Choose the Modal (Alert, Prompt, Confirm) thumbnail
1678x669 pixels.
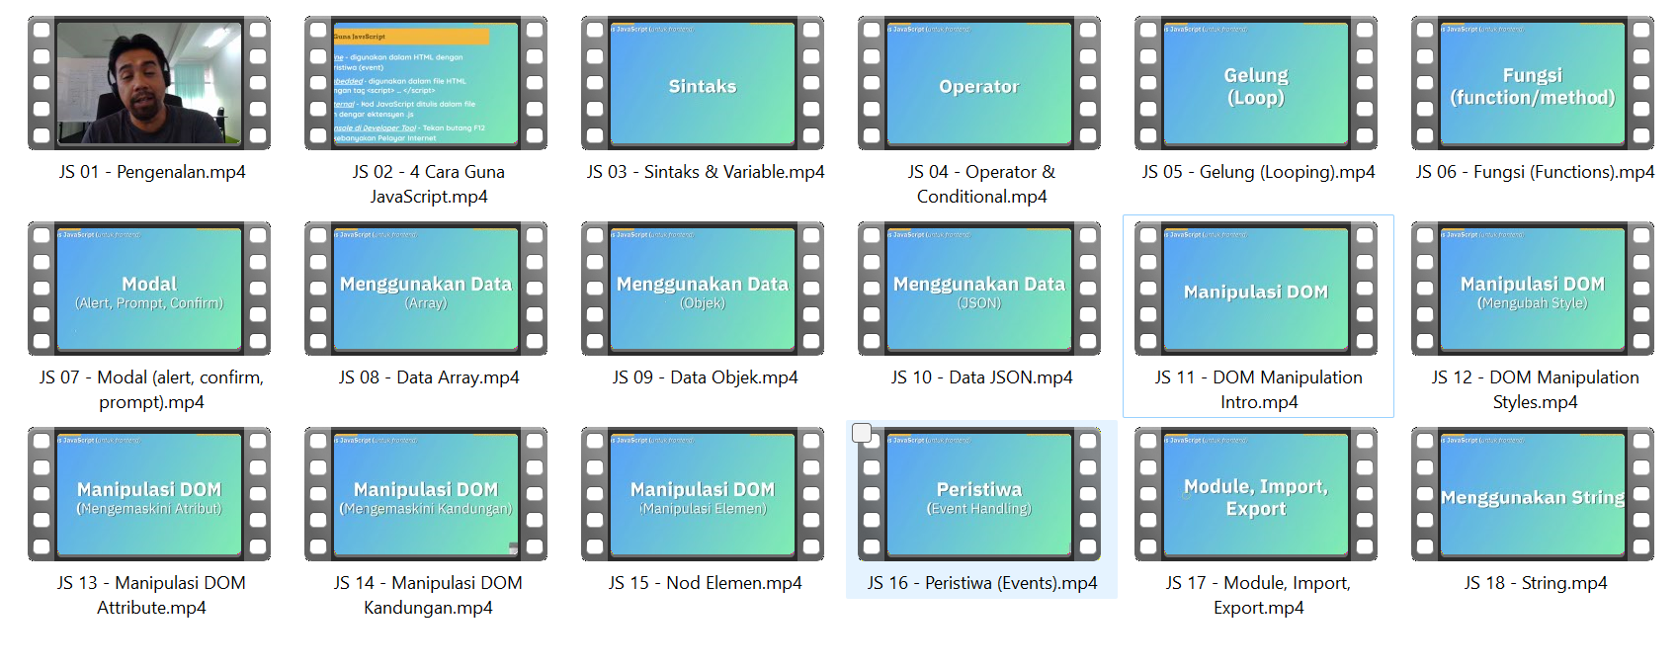149,289
